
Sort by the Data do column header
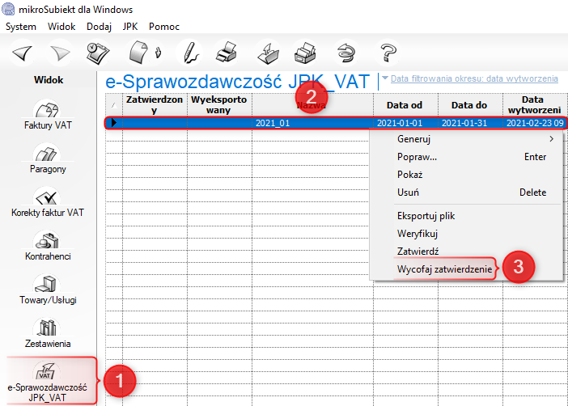[470, 105]
